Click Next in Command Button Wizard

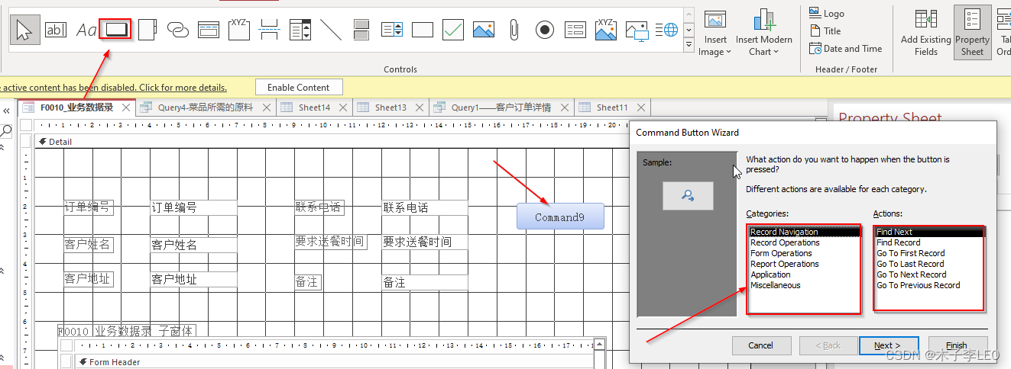point(888,345)
